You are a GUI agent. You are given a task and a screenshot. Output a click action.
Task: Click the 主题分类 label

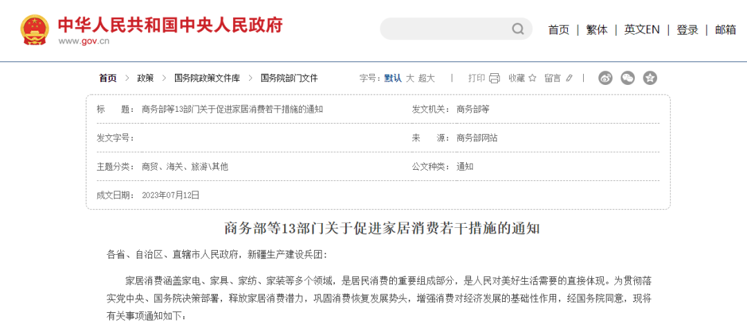(115, 167)
